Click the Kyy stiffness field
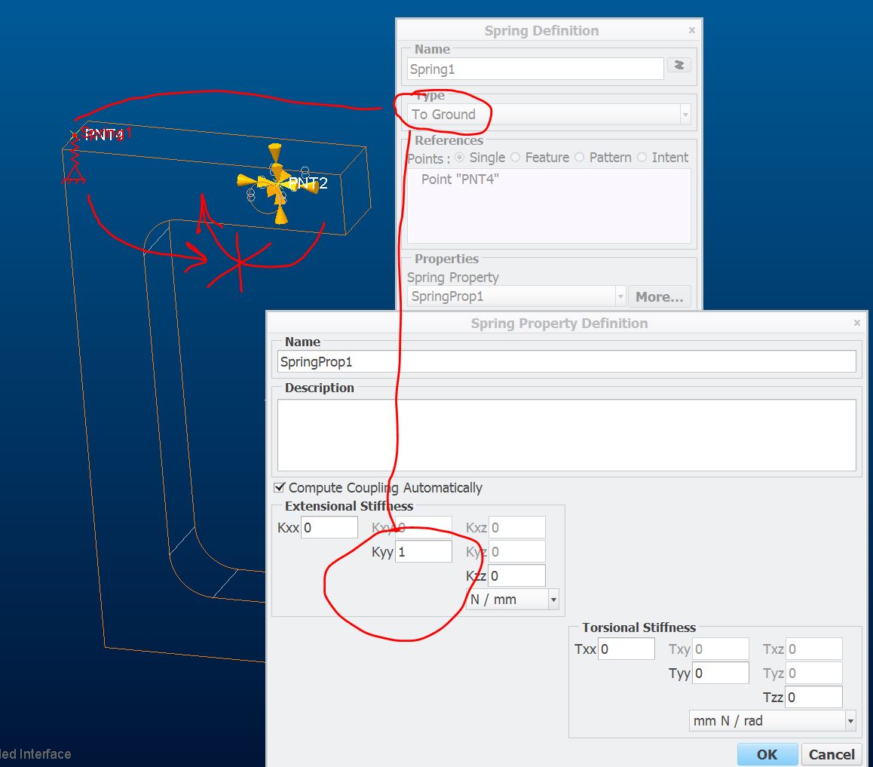The width and height of the screenshot is (873, 767). tap(423, 551)
